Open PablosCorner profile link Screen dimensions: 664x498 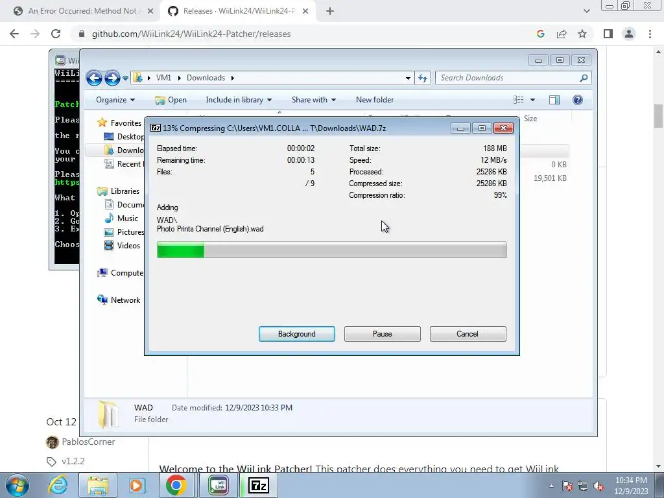tap(88, 442)
